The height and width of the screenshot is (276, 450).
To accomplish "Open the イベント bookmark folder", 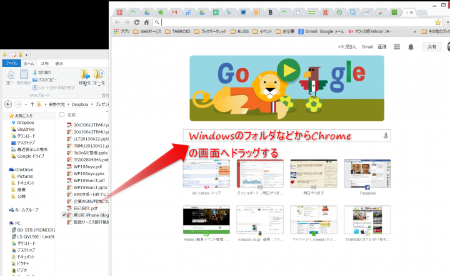I will (x=262, y=31).
